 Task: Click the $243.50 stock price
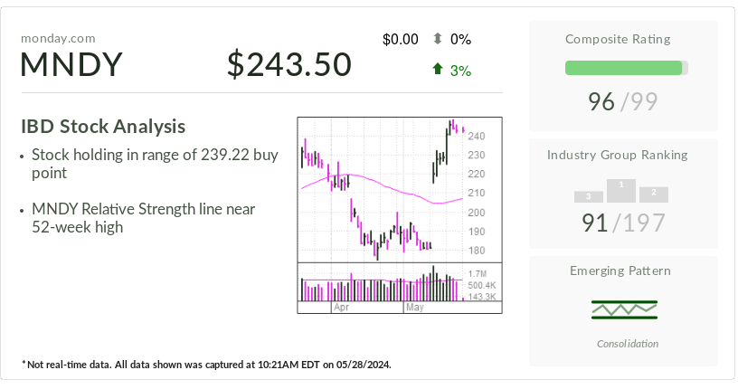(x=289, y=65)
